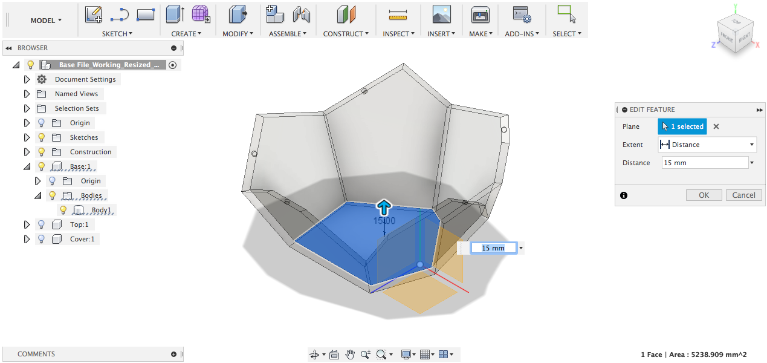Open the 3D Print make icon
This screenshot has width=767, height=363.
coord(481,14)
